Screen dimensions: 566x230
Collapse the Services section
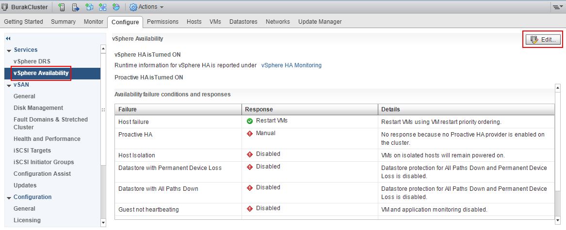[x=9, y=50]
